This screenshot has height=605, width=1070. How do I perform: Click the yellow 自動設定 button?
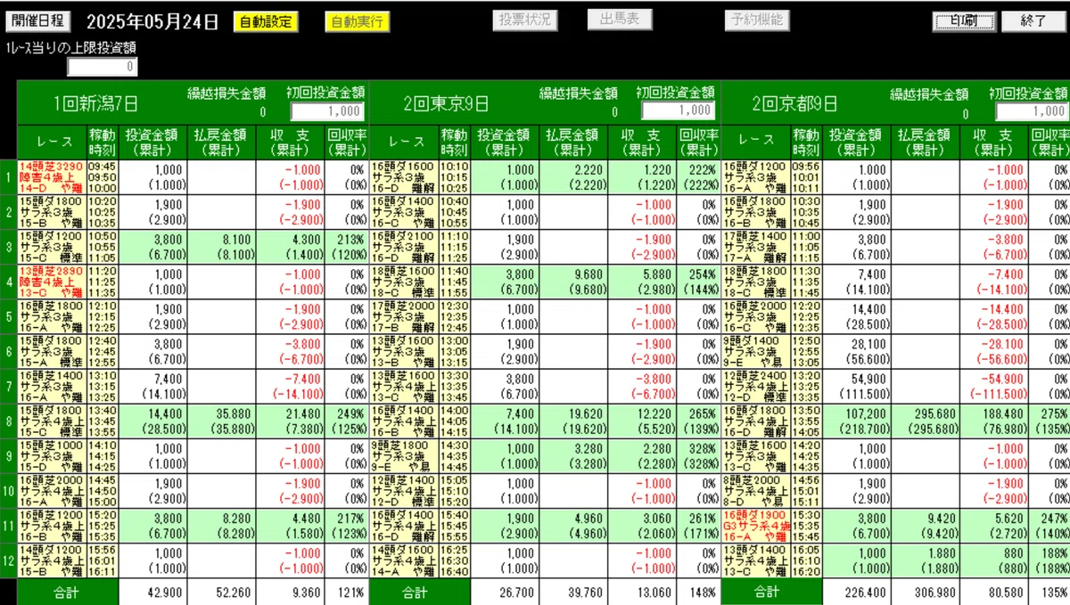coord(266,21)
